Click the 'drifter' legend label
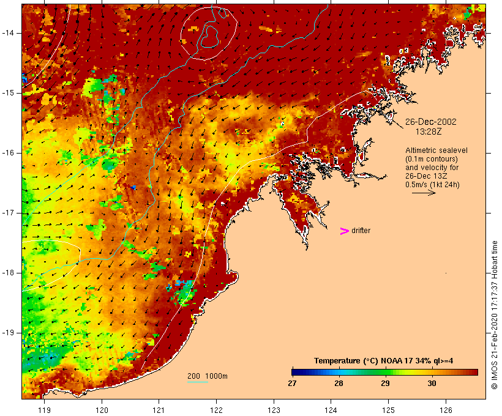Viewport: 502px width, 416px height. [361, 231]
